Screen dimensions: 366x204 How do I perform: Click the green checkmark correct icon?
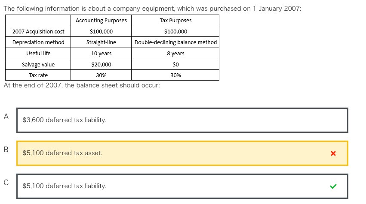click(333, 186)
